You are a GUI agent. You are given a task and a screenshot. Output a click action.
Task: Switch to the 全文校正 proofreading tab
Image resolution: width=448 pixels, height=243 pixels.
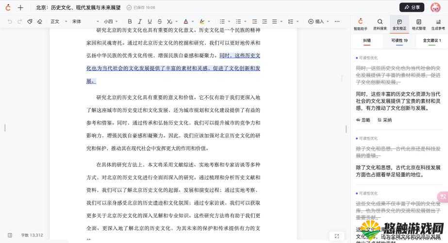click(x=399, y=24)
